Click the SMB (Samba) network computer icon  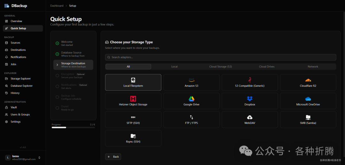308,117
